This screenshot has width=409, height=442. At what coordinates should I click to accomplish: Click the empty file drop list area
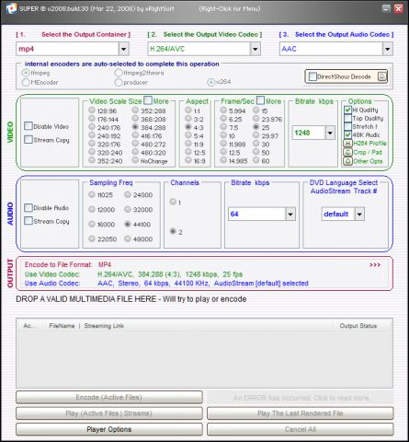point(204,359)
